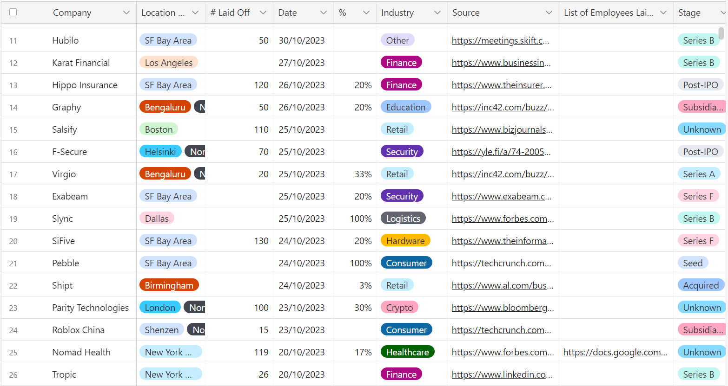Screen dimensions: 728x386
Task: Open the % column dropdown arrow
Action: point(366,13)
